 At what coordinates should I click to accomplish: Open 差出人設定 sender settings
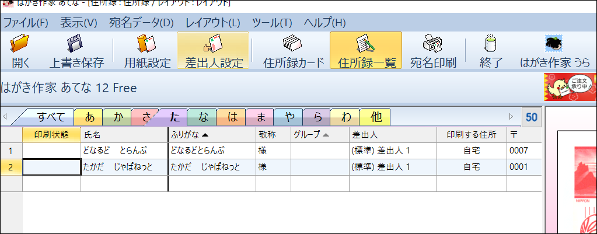pos(213,50)
